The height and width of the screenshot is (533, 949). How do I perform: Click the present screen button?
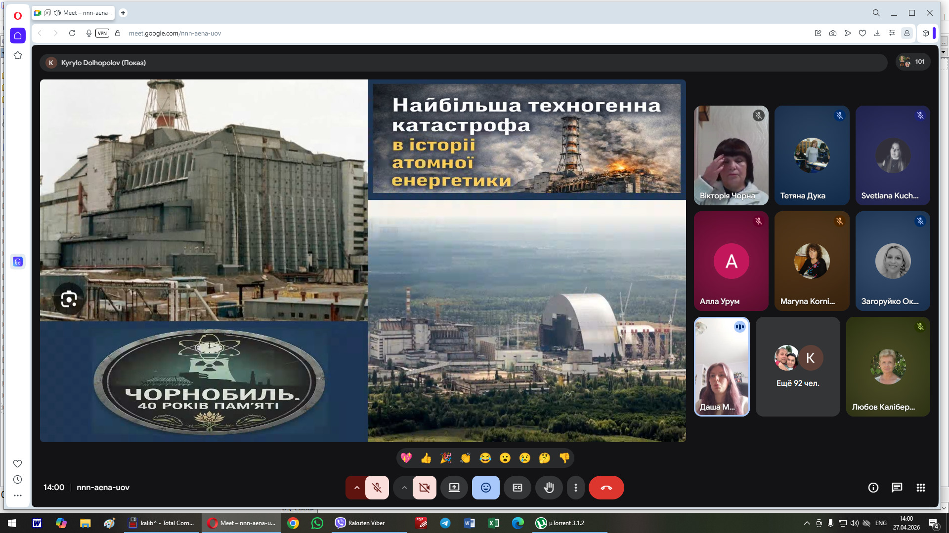[x=454, y=488]
